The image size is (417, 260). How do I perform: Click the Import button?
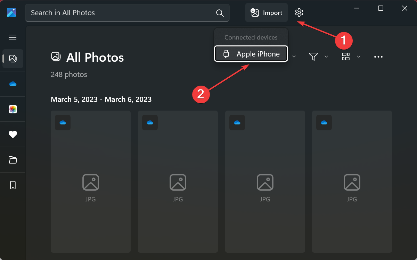tap(267, 13)
